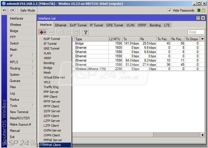Image resolution: width=208 pixels, height=148 pixels.
Task: Click the Comment note toolbar icon
Action: (77, 32)
